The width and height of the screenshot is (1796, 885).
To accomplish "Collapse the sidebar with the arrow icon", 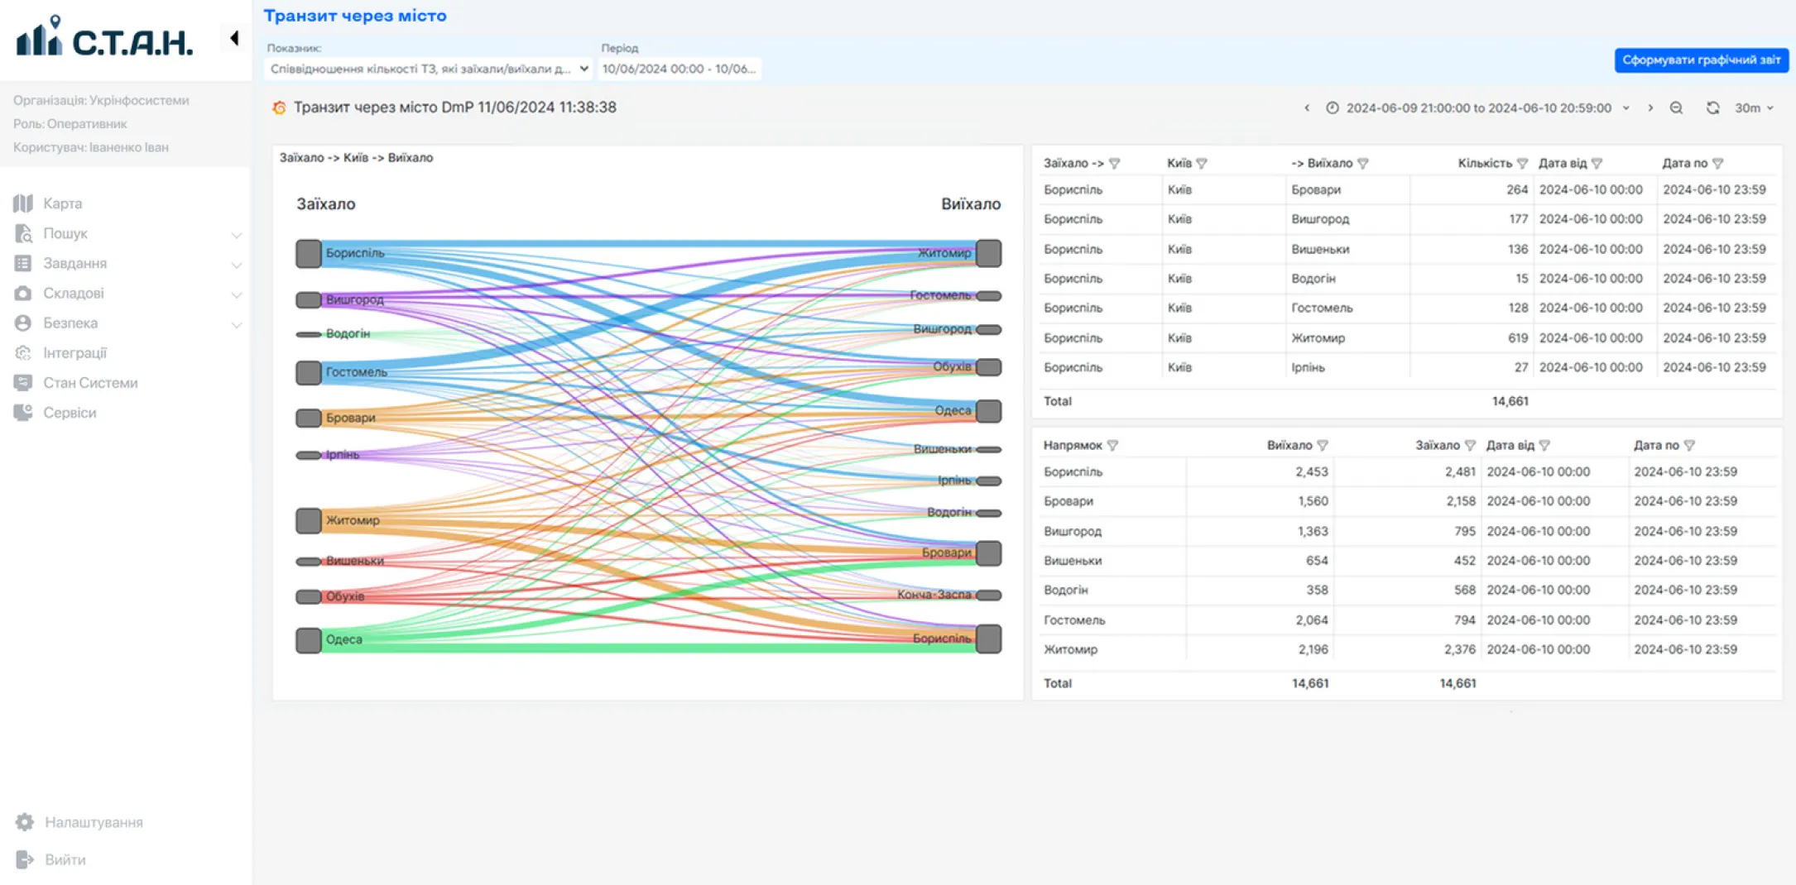I will coord(234,38).
